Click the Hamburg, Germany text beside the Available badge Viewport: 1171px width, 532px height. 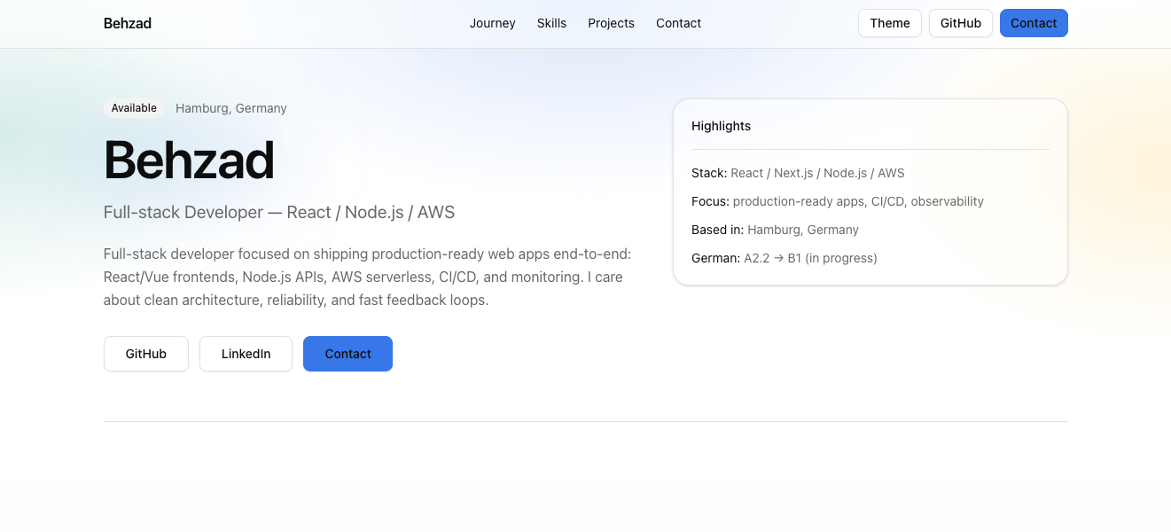pyautogui.click(x=230, y=108)
